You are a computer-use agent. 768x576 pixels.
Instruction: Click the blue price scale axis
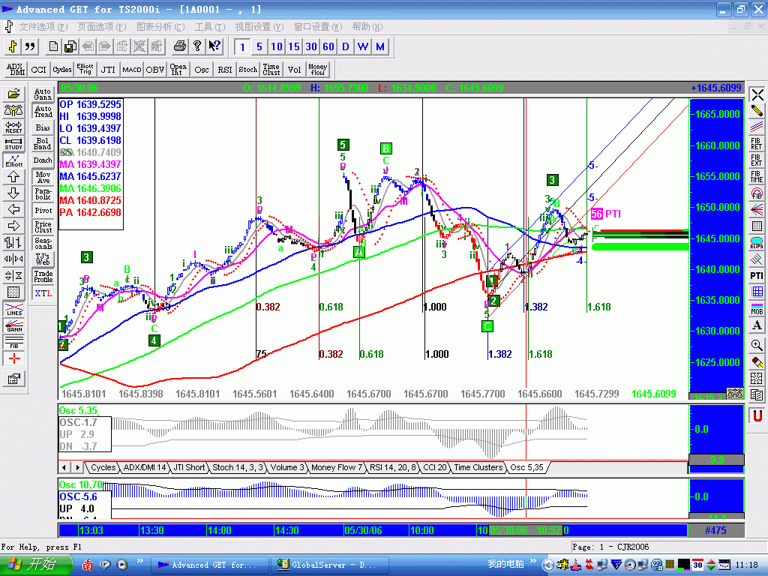716,247
